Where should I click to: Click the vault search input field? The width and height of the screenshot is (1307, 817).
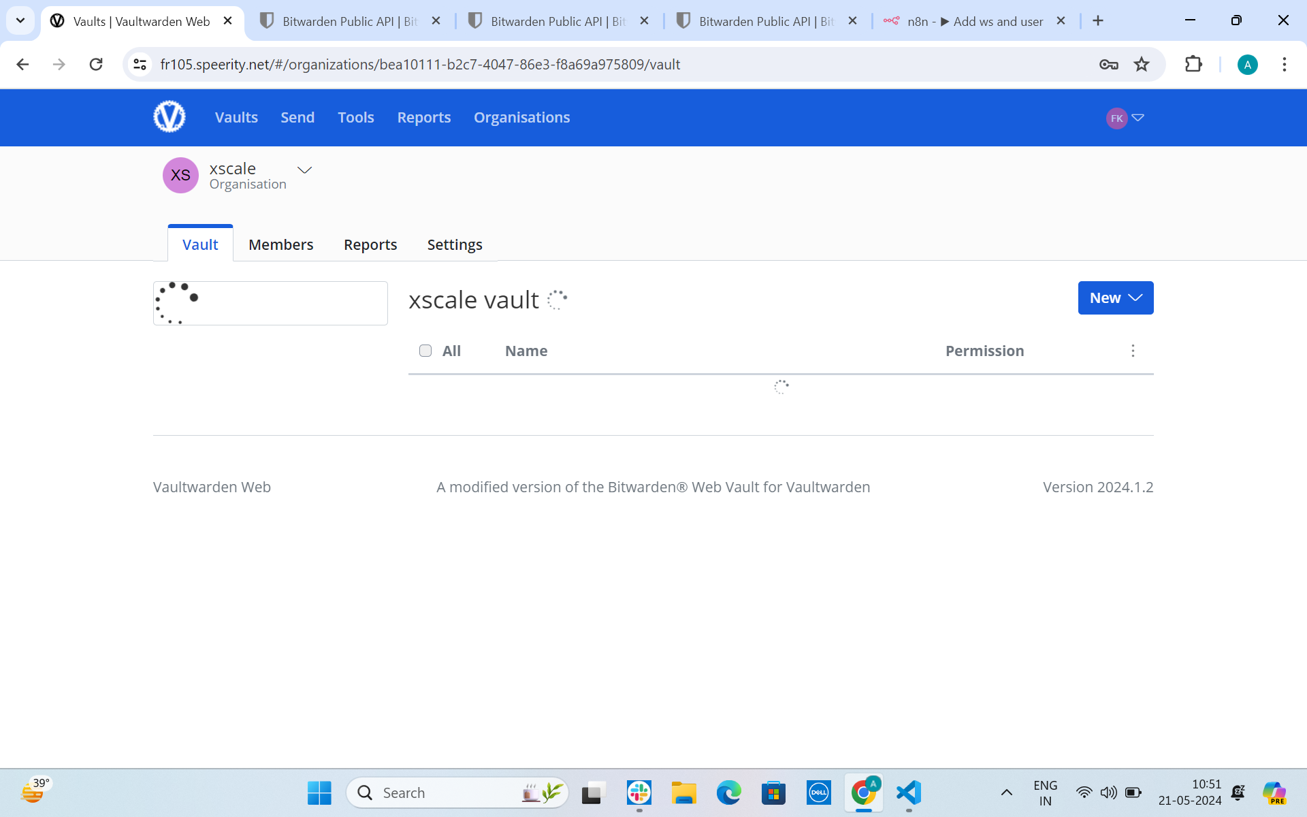[286, 303]
